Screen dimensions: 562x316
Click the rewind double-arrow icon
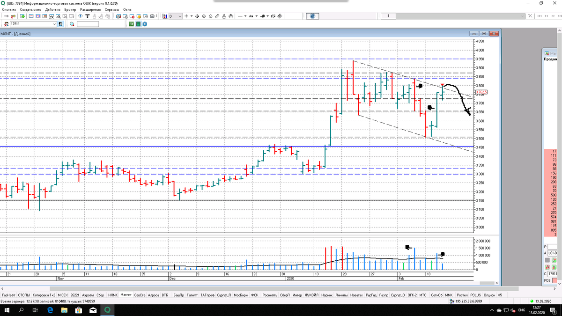(546, 16)
